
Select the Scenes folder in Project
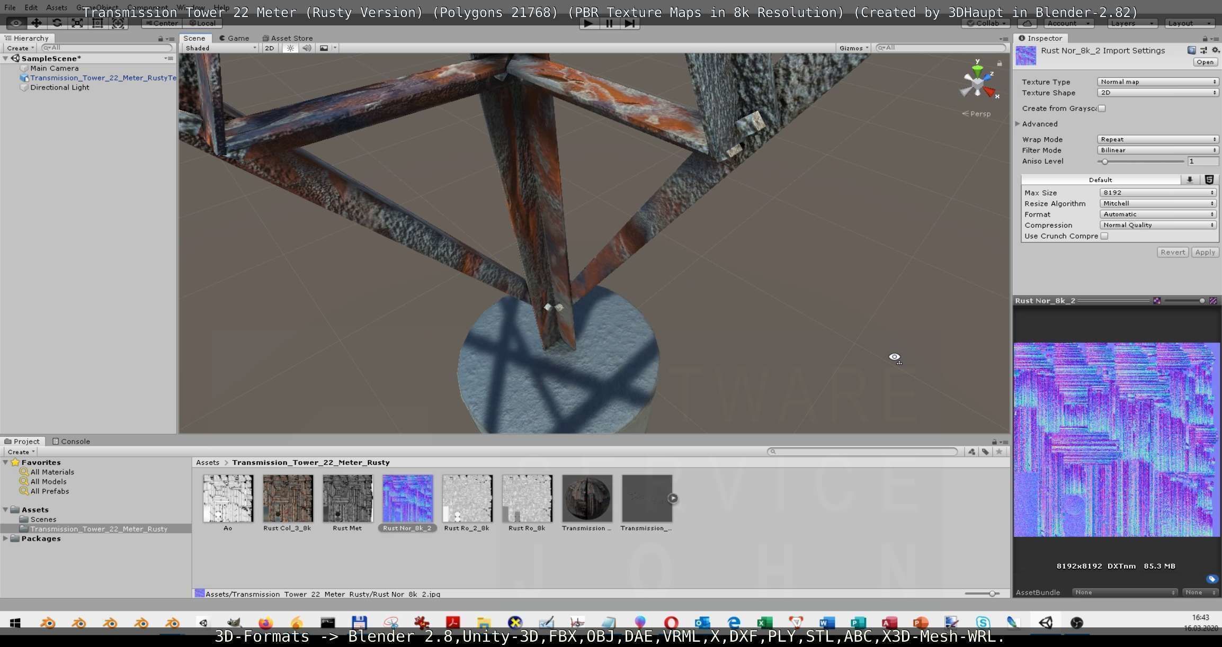[43, 519]
